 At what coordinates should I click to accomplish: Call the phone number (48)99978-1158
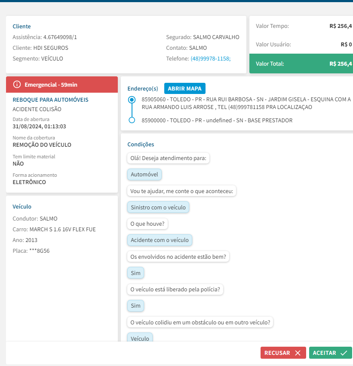[x=210, y=58]
